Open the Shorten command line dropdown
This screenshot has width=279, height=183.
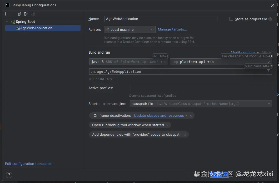click(201, 104)
